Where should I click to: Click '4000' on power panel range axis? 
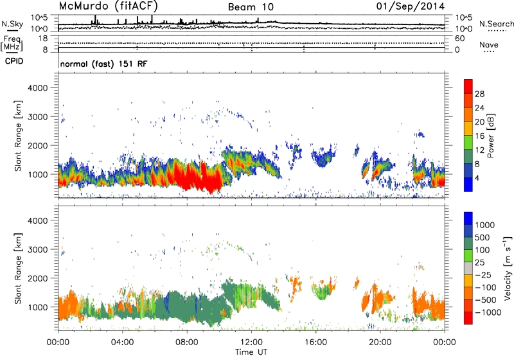pos(37,88)
